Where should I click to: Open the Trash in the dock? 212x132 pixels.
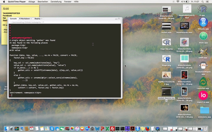point(205,128)
